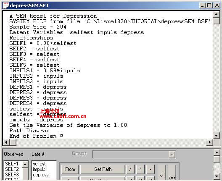Select SELF1 in the Observed list
The height and width of the screenshot is (181, 222).
coord(12,164)
